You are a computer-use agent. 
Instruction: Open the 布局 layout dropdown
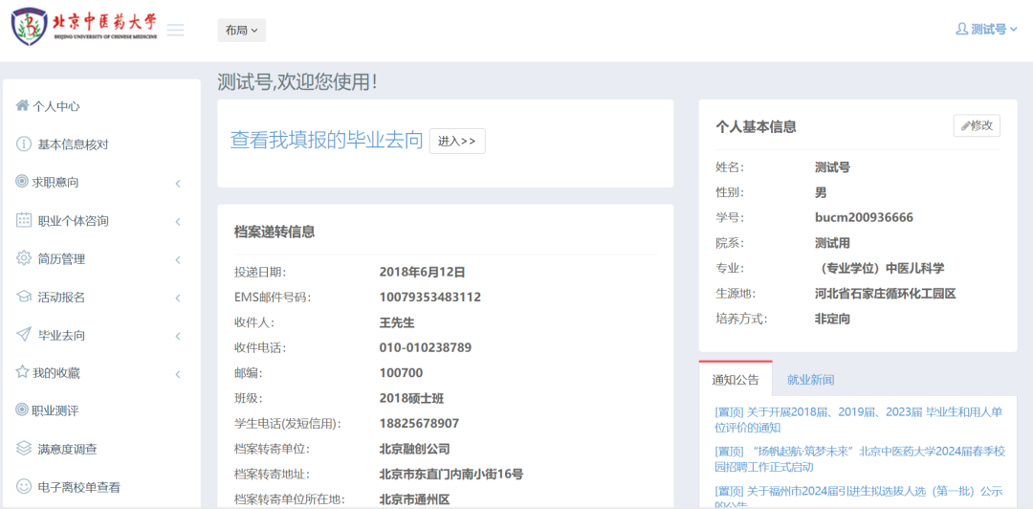241,31
